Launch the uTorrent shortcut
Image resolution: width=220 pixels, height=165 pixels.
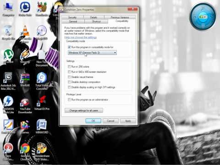pos(8,56)
